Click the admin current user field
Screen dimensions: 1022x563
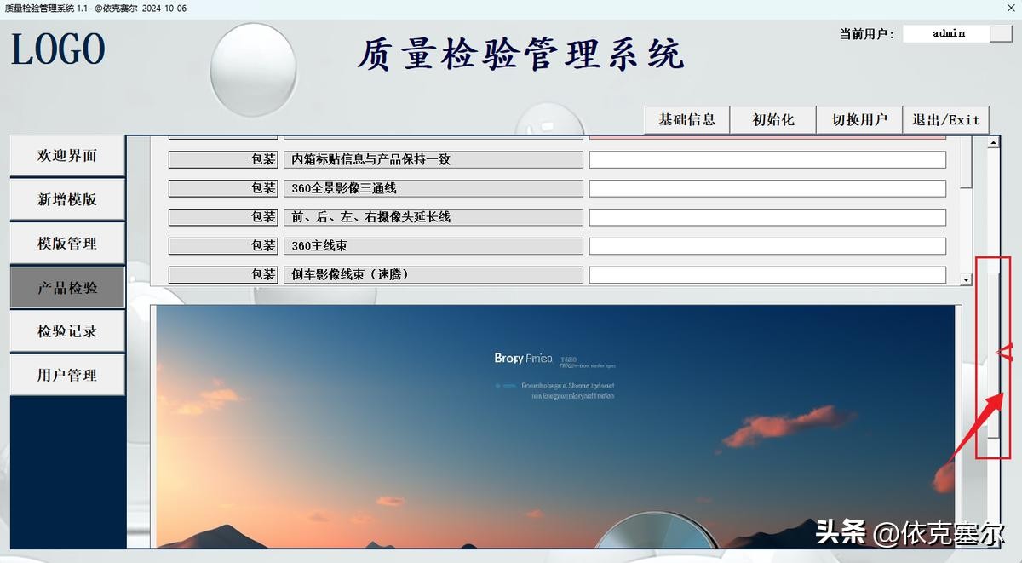[947, 33]
